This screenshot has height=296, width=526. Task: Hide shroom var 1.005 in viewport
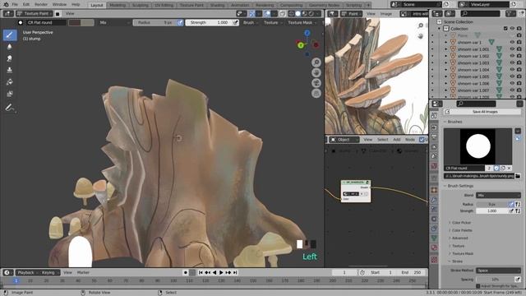pyautogui.click(x=512, y=76)
